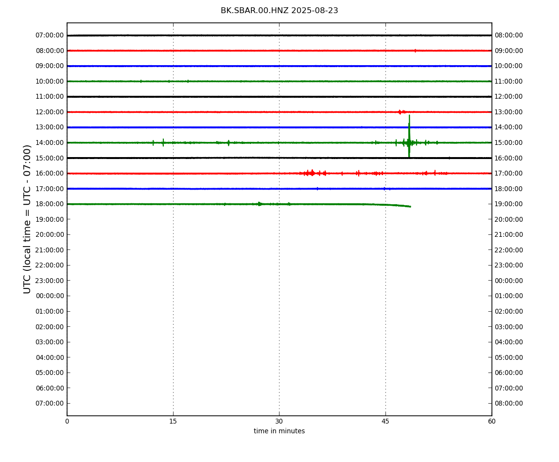Pick right-axis time label 10:00:00
This screenshot has height=462, width=559.
click(509, 66)
